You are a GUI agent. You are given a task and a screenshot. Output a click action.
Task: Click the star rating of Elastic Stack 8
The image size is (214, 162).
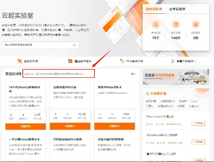point(171,124)
